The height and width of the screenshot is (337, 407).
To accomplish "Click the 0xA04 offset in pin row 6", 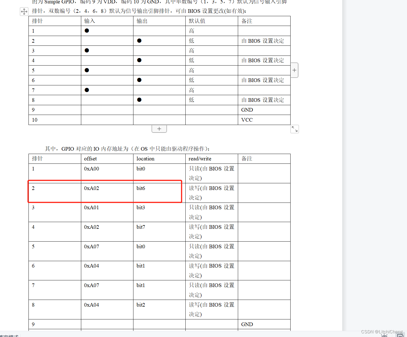I will pos(92,266).
